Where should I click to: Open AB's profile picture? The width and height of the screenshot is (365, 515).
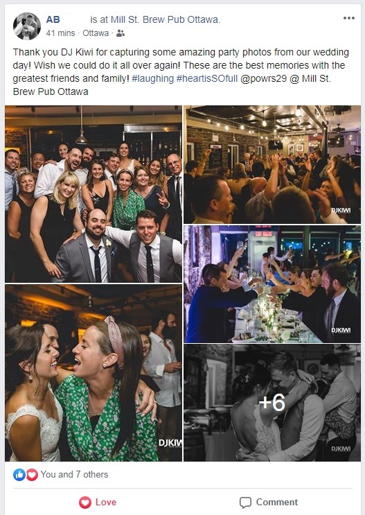tap(27, 26)
